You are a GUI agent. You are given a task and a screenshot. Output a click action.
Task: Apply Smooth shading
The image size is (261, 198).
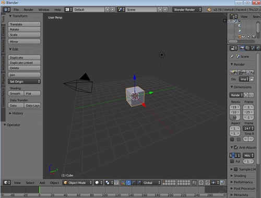click(16, 94)
